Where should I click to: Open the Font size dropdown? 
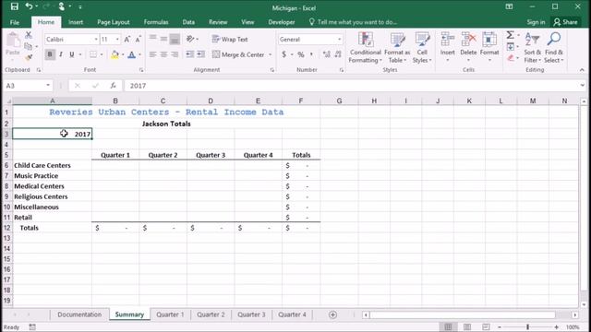tap(117, 39)
